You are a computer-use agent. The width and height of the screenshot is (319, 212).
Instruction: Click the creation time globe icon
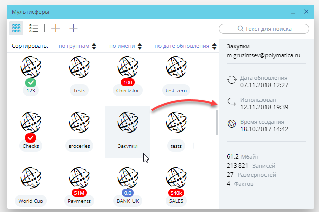point(232,124)
